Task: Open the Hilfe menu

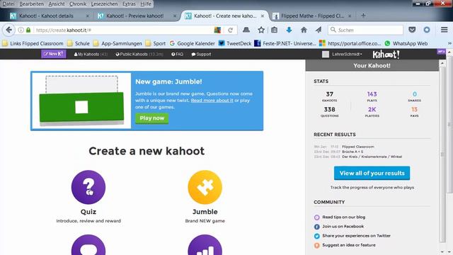Action: point(146,4)
